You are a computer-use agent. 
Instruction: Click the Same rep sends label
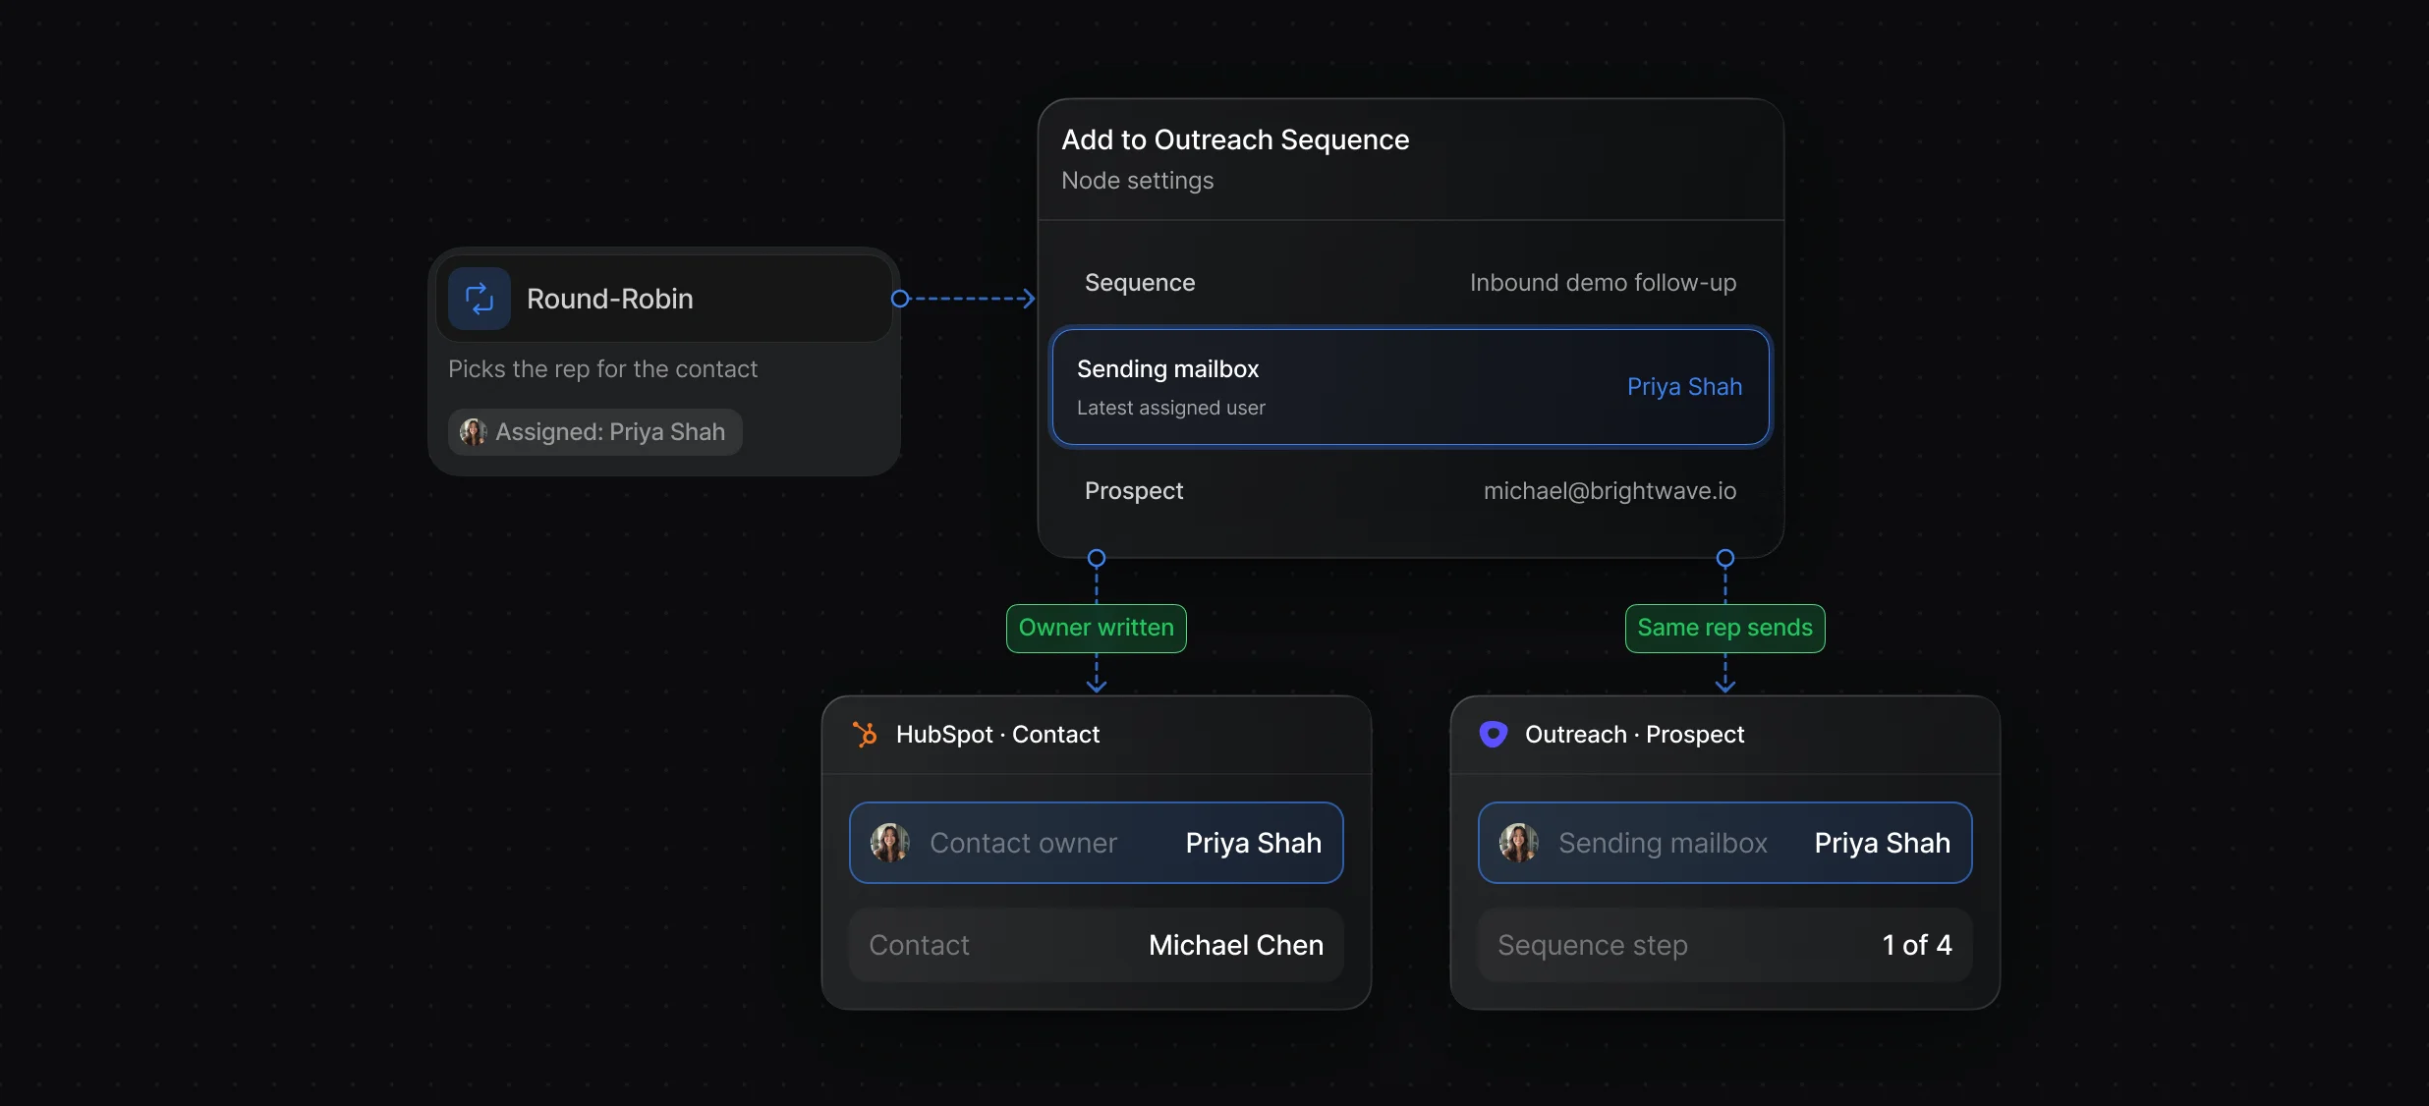coord(1725,629)
